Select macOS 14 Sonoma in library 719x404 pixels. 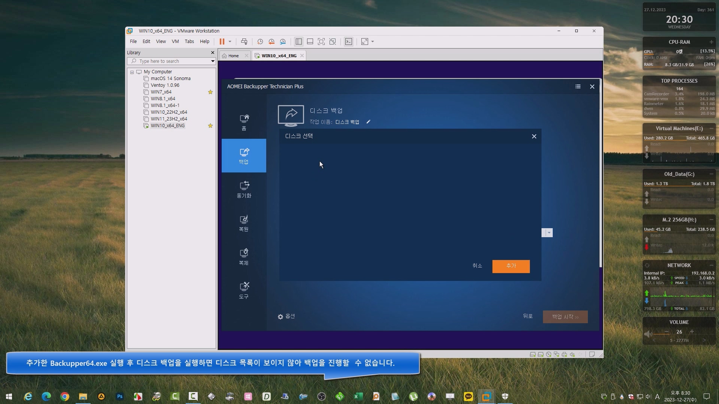point(170,79)
